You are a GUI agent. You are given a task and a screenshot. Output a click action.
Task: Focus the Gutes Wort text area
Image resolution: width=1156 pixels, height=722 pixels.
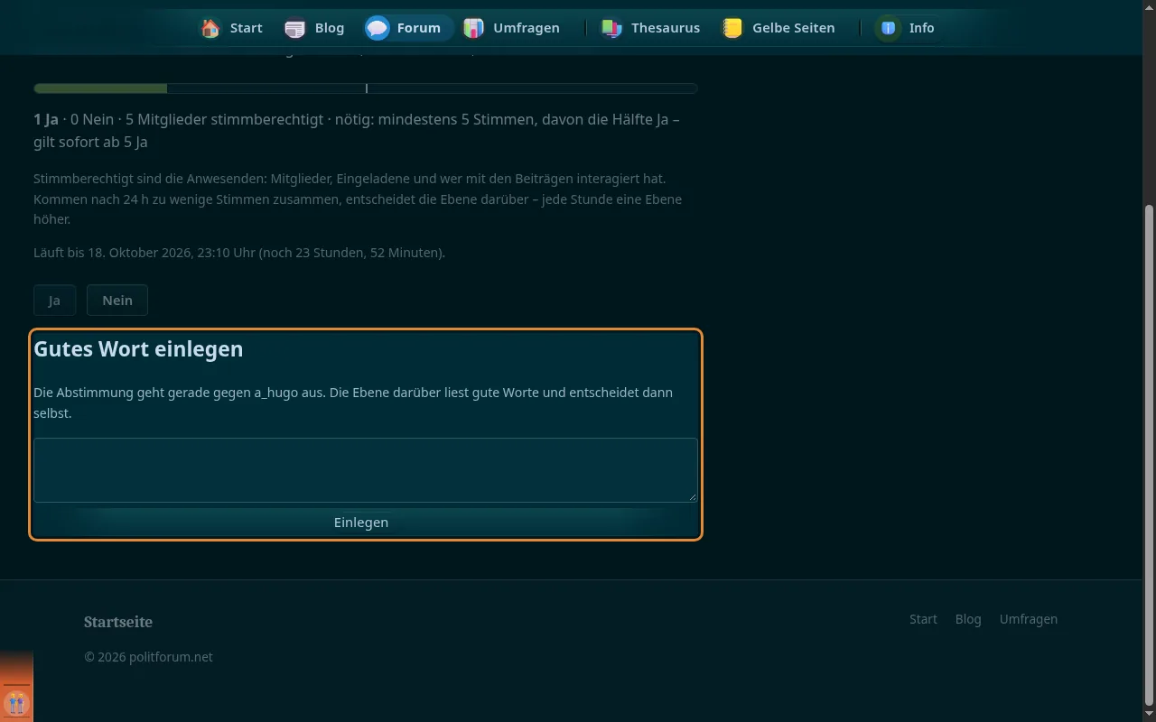point(366,470)
